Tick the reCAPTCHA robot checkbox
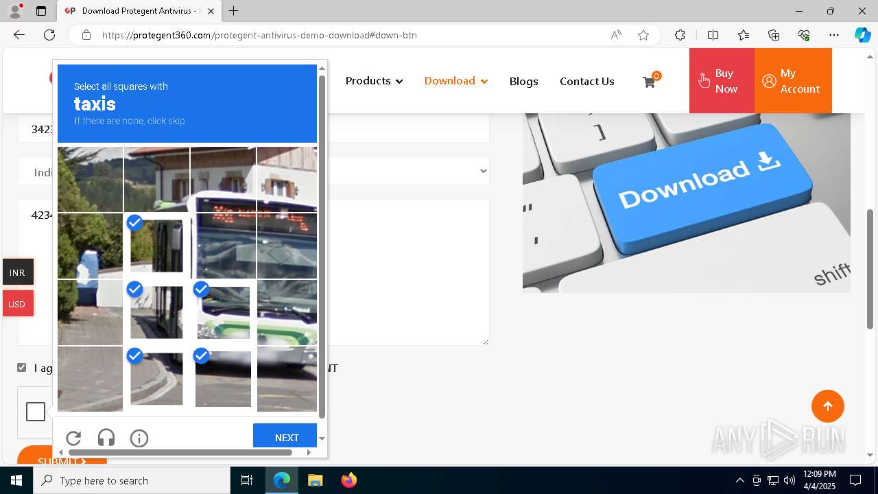 click(x=36, y=412)
